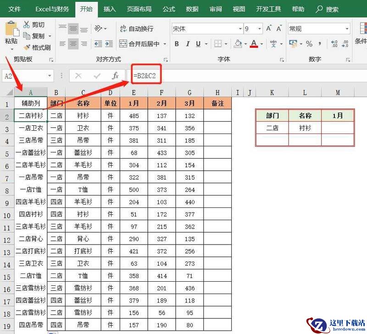This screenshot has width=367, height=334.
Task: Apply middle vertical alignment
Action: (x=73, y=29)
